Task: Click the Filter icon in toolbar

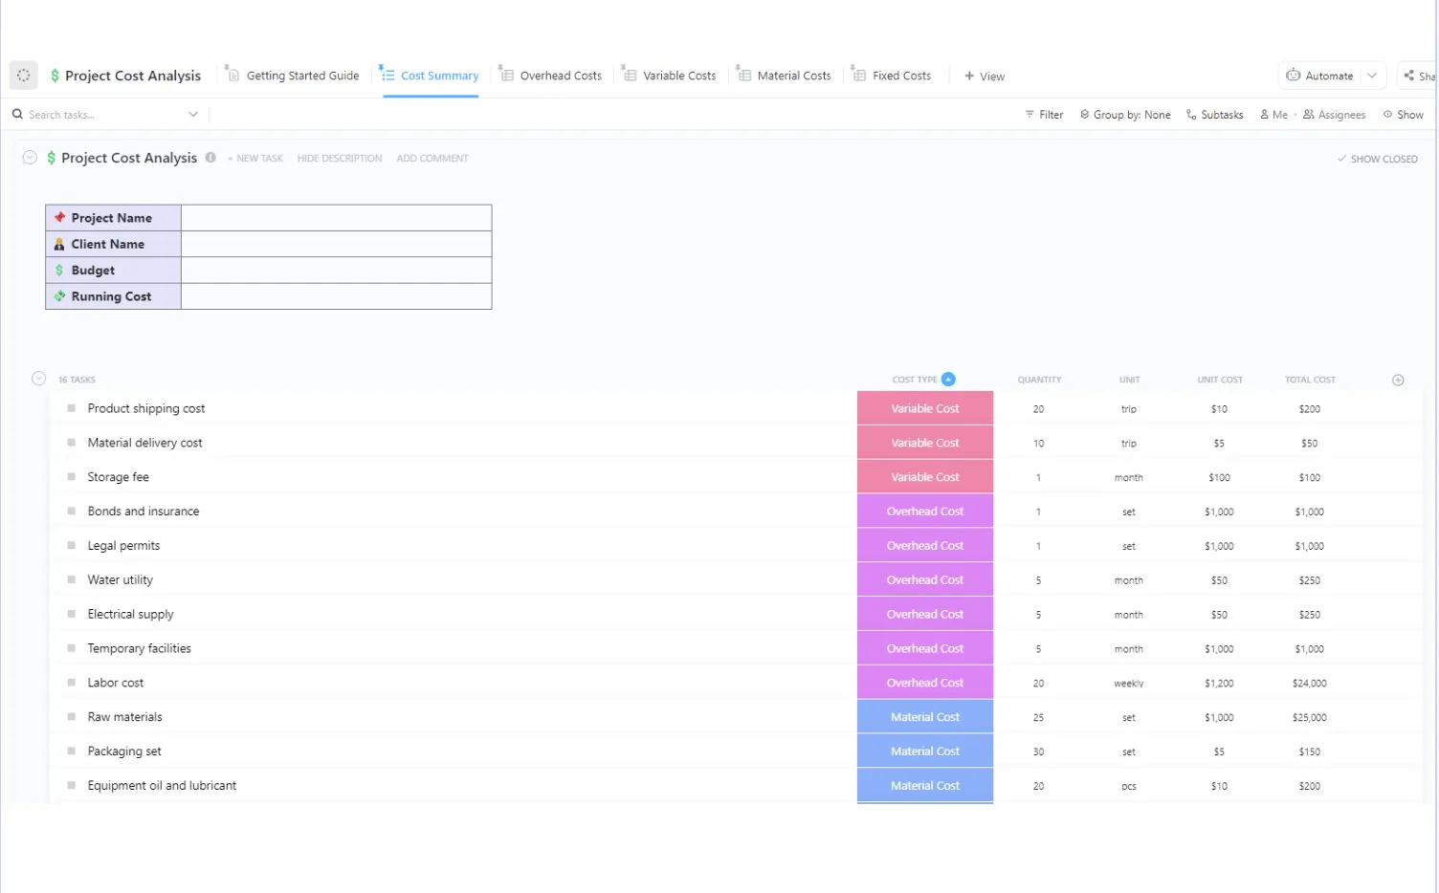Action: point(1029,114)
